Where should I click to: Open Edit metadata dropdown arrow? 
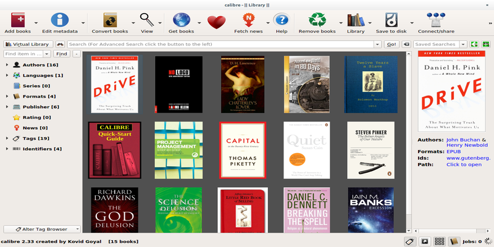coord(83,23)
